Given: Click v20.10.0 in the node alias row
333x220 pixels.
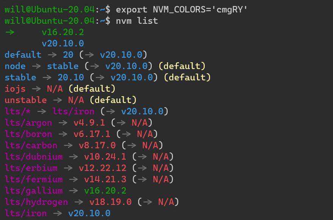Looking at the screenshot, I should 126,66.
